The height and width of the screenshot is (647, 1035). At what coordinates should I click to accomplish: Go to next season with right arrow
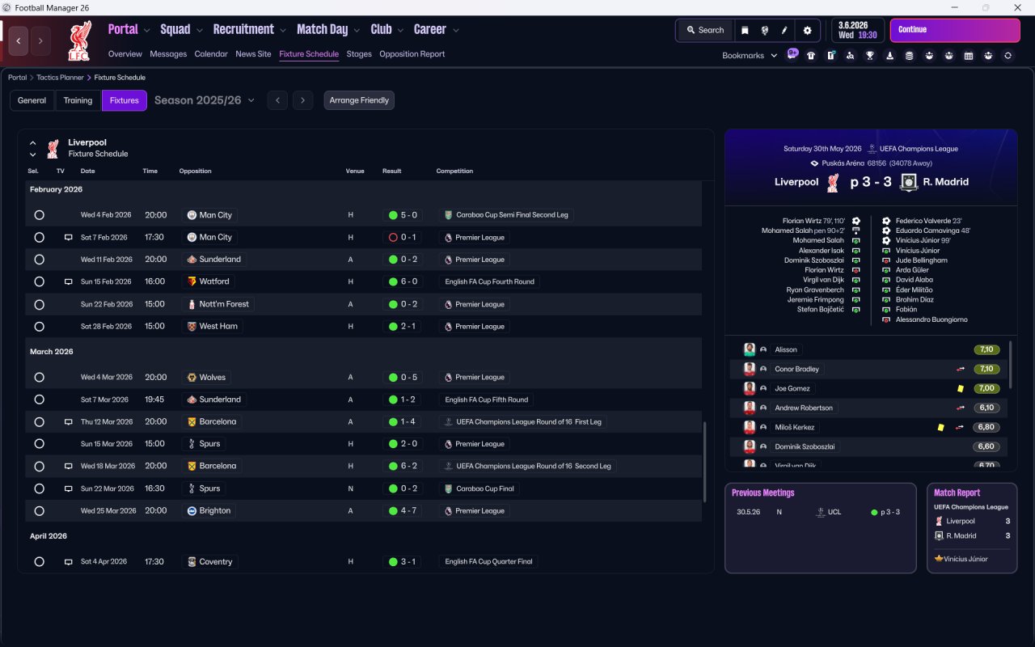coord(302,100)
